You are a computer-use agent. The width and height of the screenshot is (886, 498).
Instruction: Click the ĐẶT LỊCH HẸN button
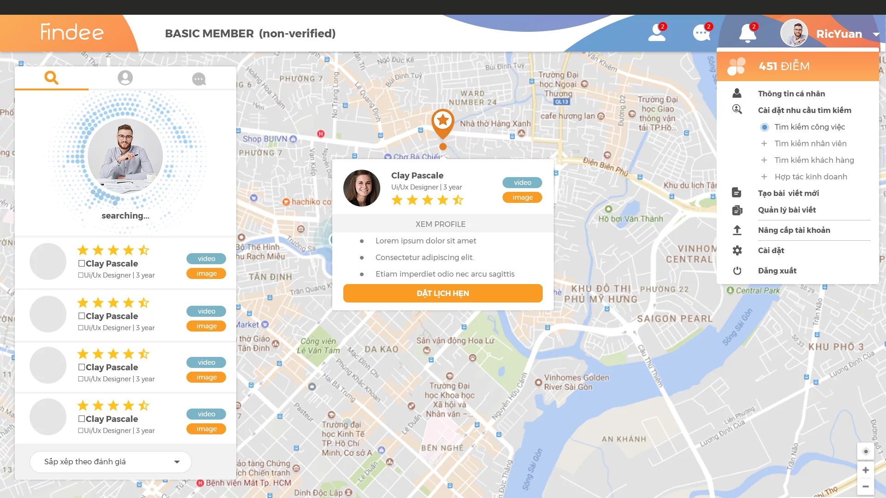pos(443,293)
